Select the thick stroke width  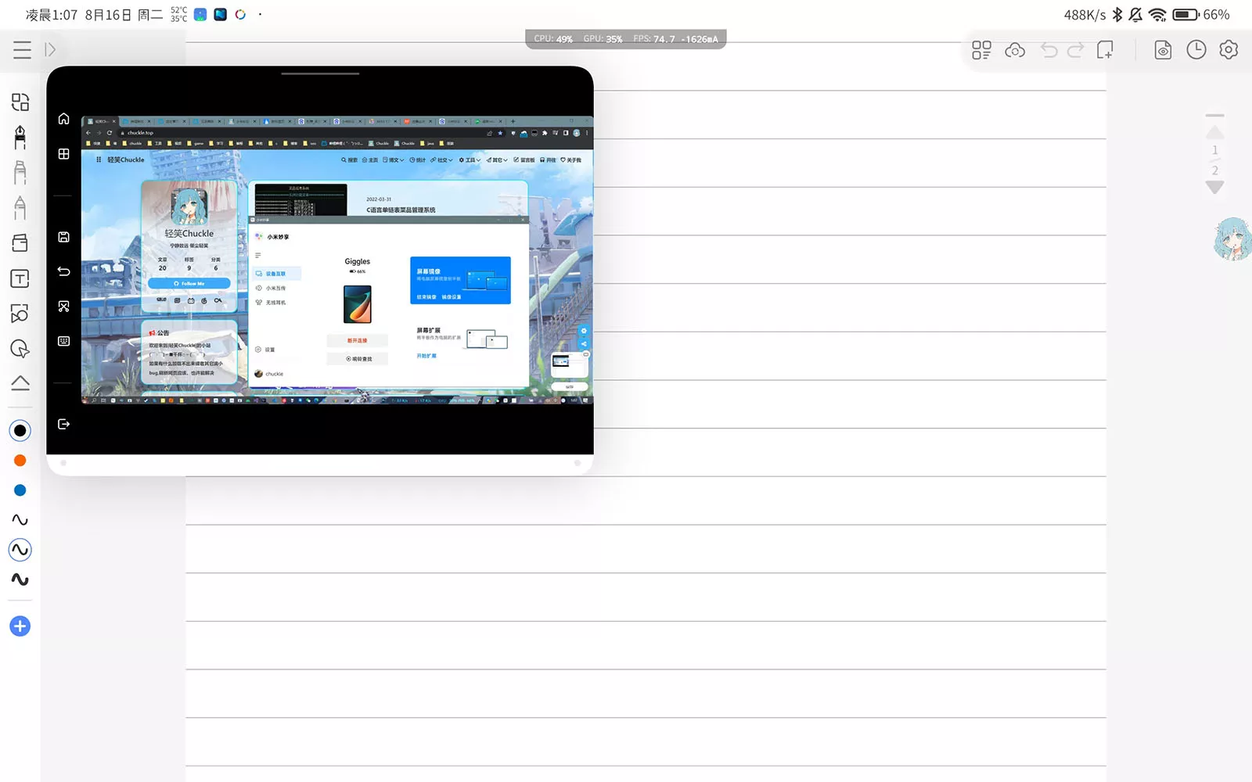[20, 579]
